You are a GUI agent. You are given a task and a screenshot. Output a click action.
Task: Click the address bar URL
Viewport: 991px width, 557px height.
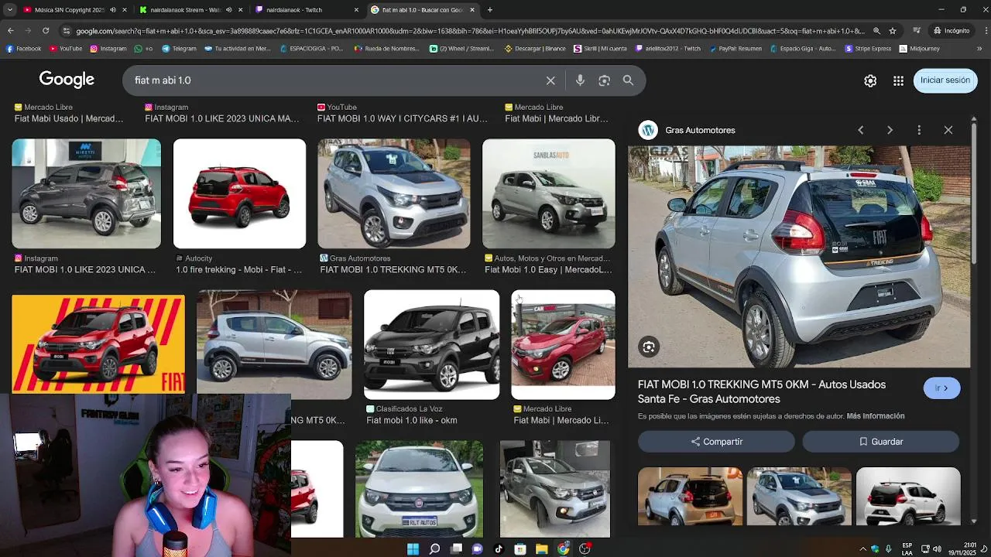coord(470,31)
